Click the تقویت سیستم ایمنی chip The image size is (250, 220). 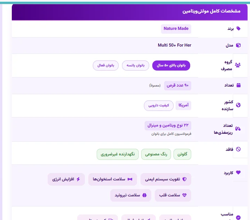tap(166, 179)
